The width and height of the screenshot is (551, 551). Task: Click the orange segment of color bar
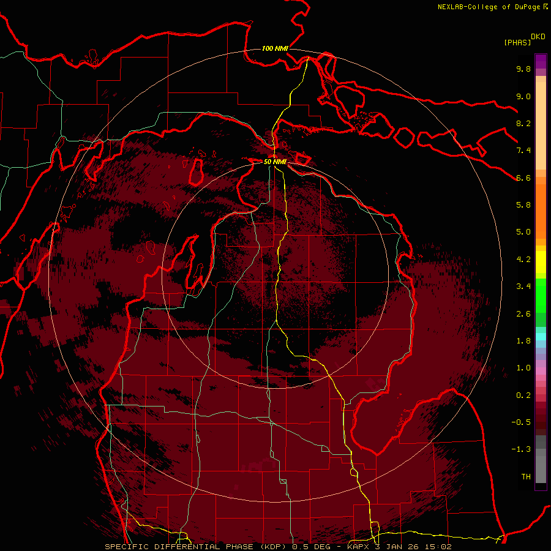coord(541,212)
